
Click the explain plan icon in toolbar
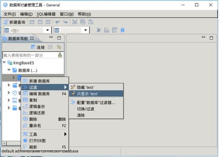point(115,30)
